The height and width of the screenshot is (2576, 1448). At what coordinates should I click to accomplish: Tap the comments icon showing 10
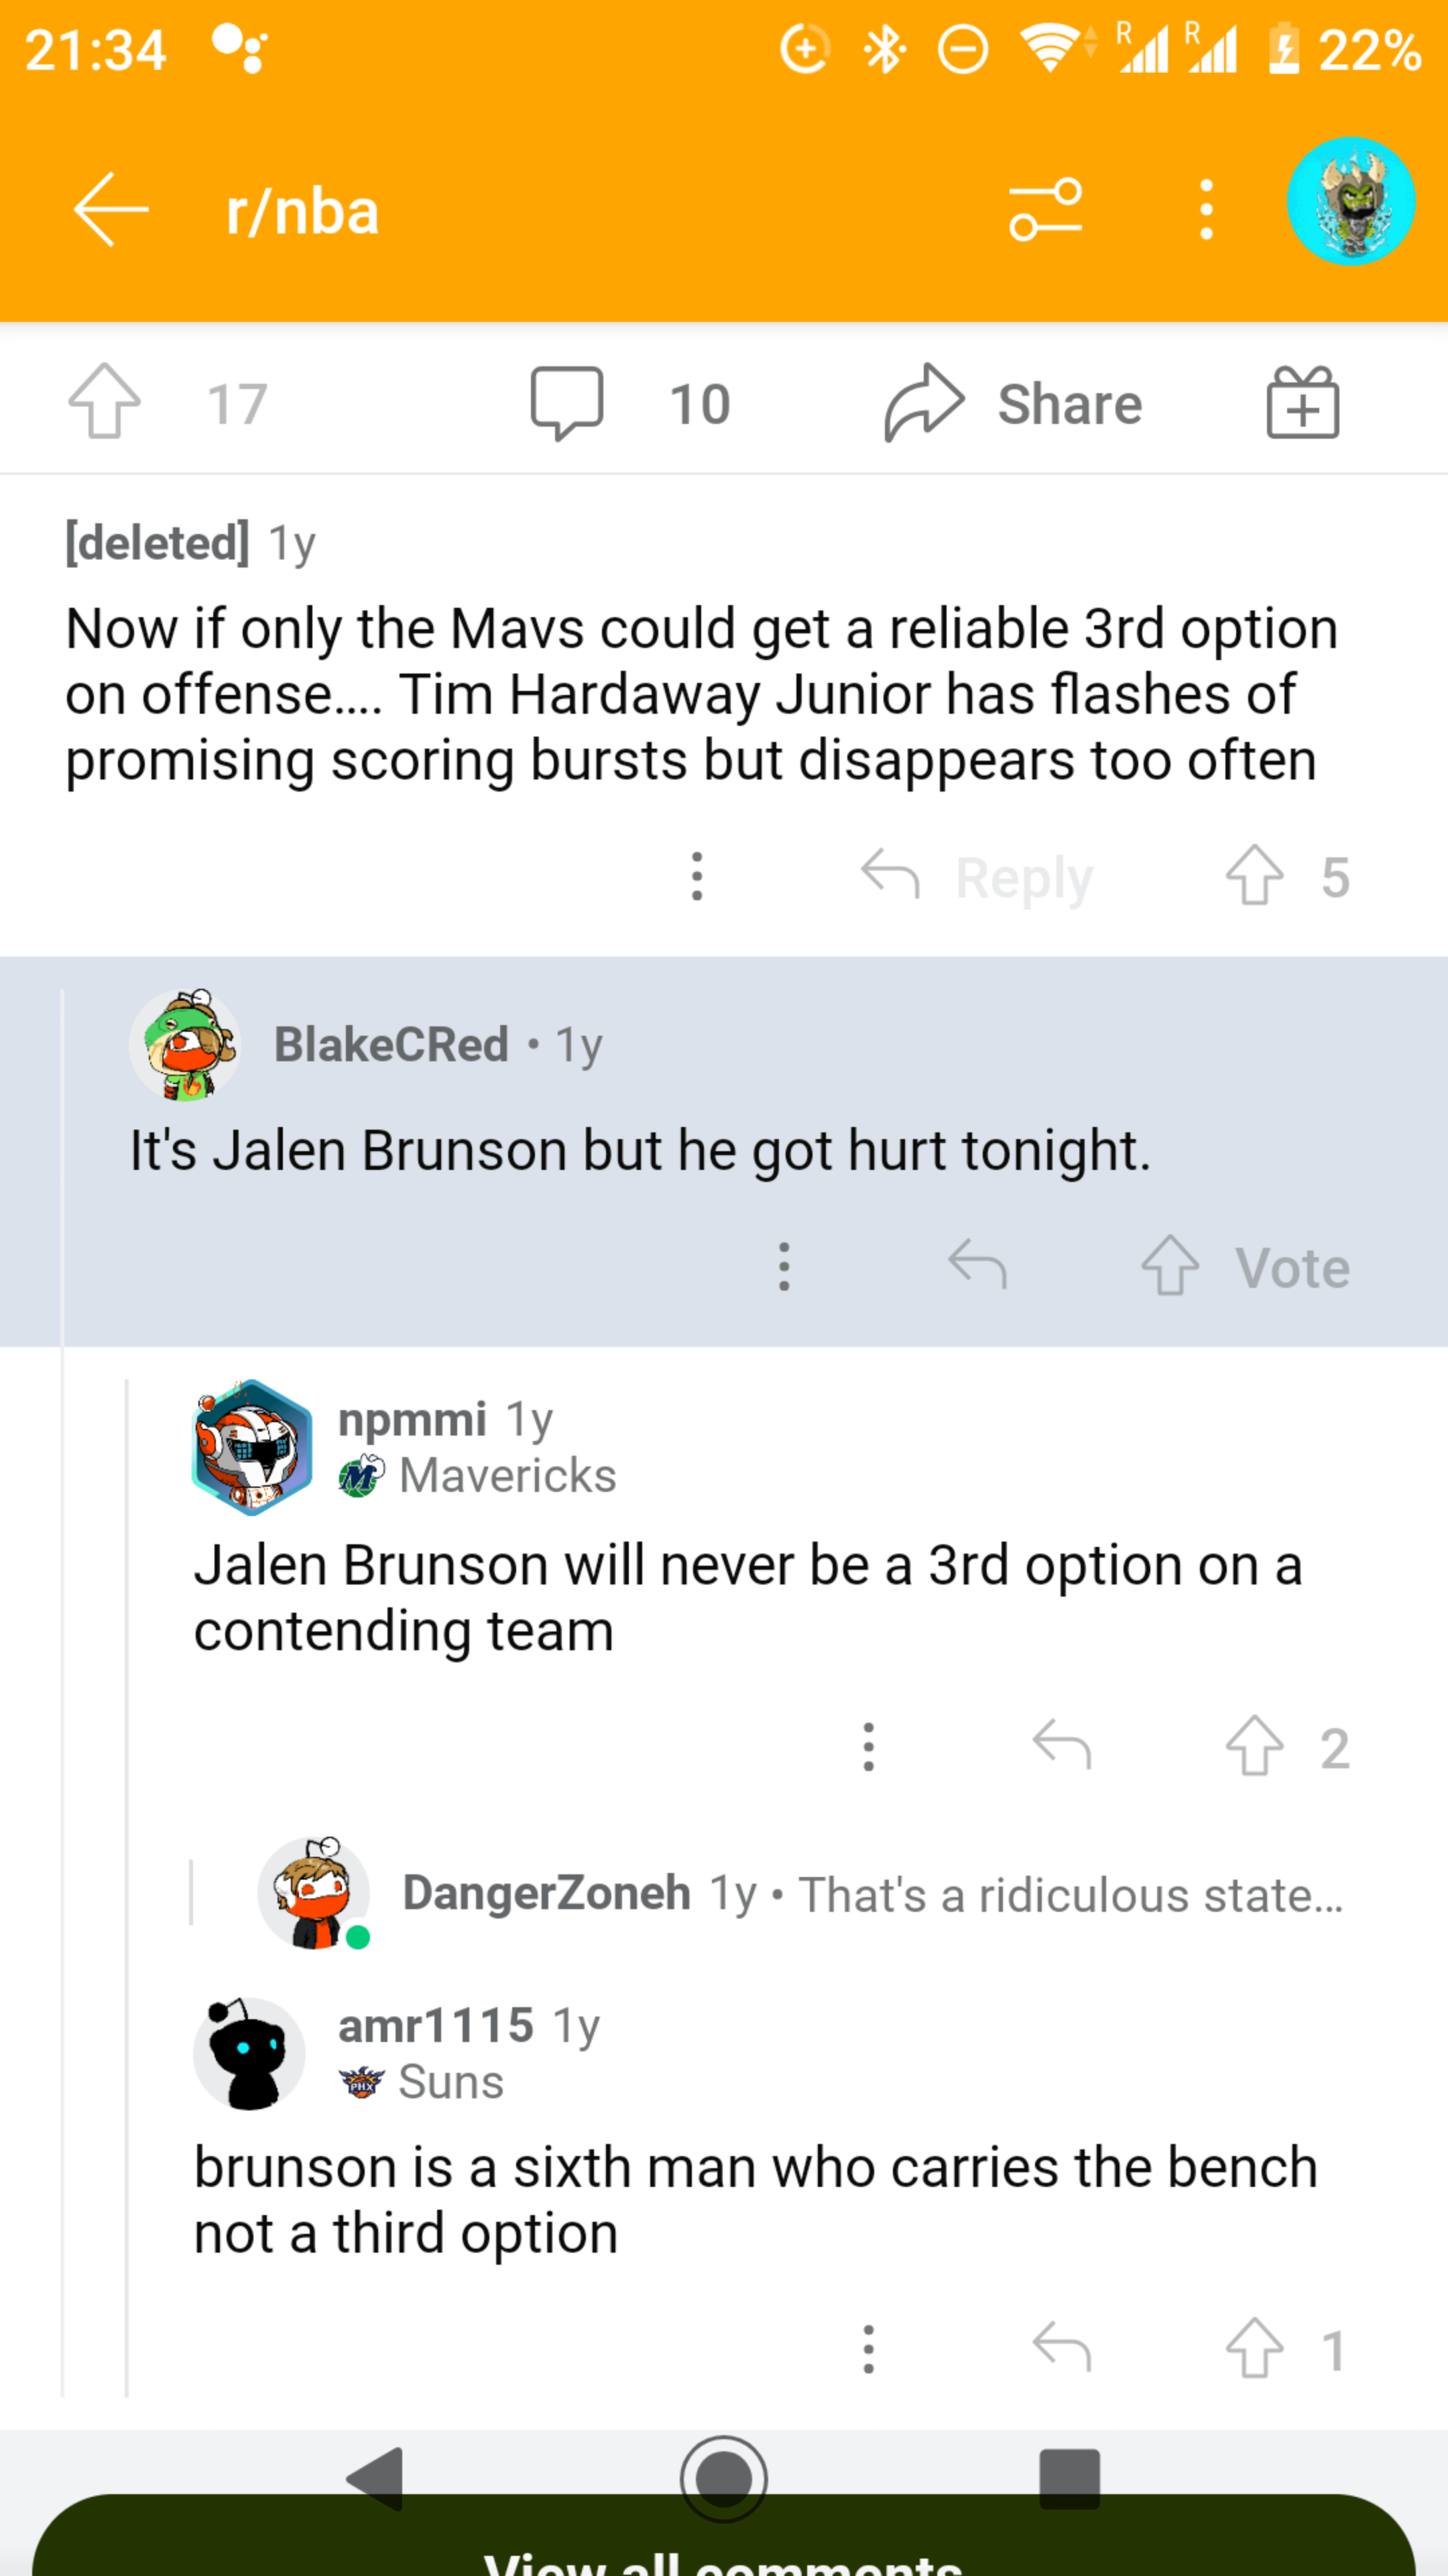pos(568,403)
